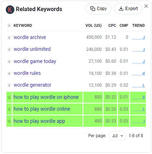Click the star in the header row
Image resolution: width=152 pixels, height=154 pixels.
pyautogui.click(x=9, y=25)
